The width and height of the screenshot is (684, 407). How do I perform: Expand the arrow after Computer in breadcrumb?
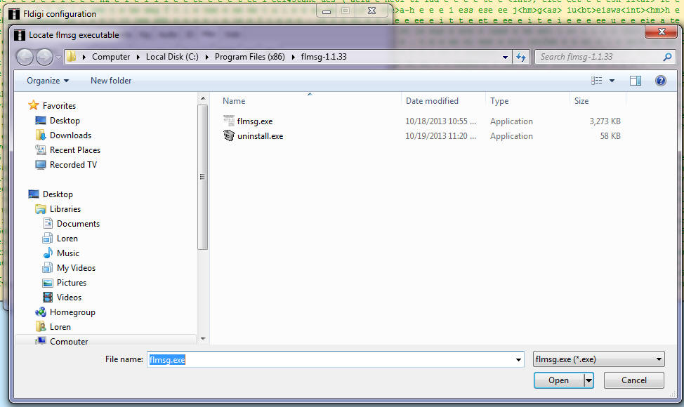(138, 57)
